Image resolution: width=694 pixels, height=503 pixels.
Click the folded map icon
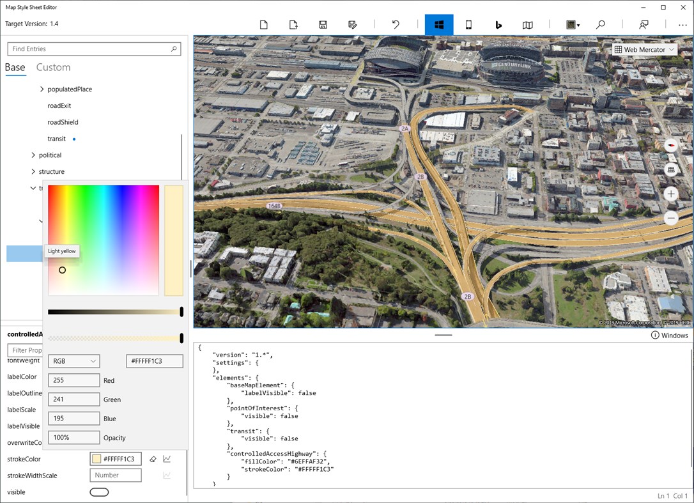(528, 25)
